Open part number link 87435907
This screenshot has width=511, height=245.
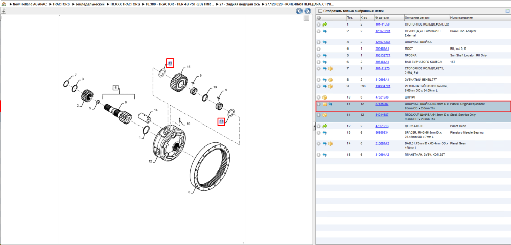(x=382, y=104)
